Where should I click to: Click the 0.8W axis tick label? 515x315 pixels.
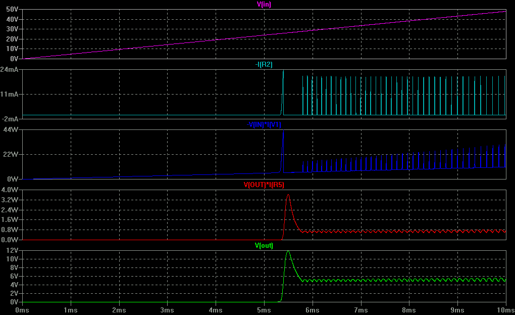point(10,230)
